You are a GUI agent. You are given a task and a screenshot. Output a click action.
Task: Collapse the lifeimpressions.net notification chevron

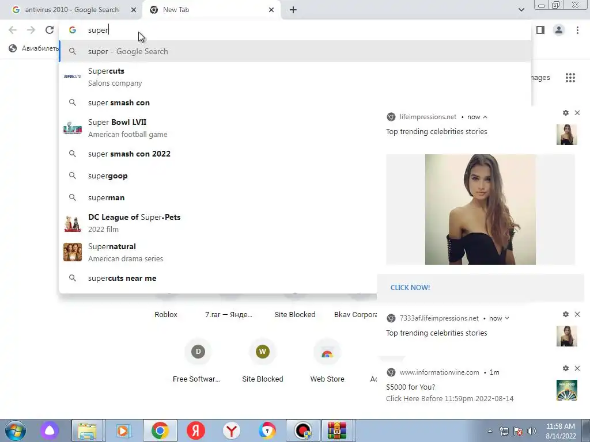pyautogui.click(x=485, y=117)
